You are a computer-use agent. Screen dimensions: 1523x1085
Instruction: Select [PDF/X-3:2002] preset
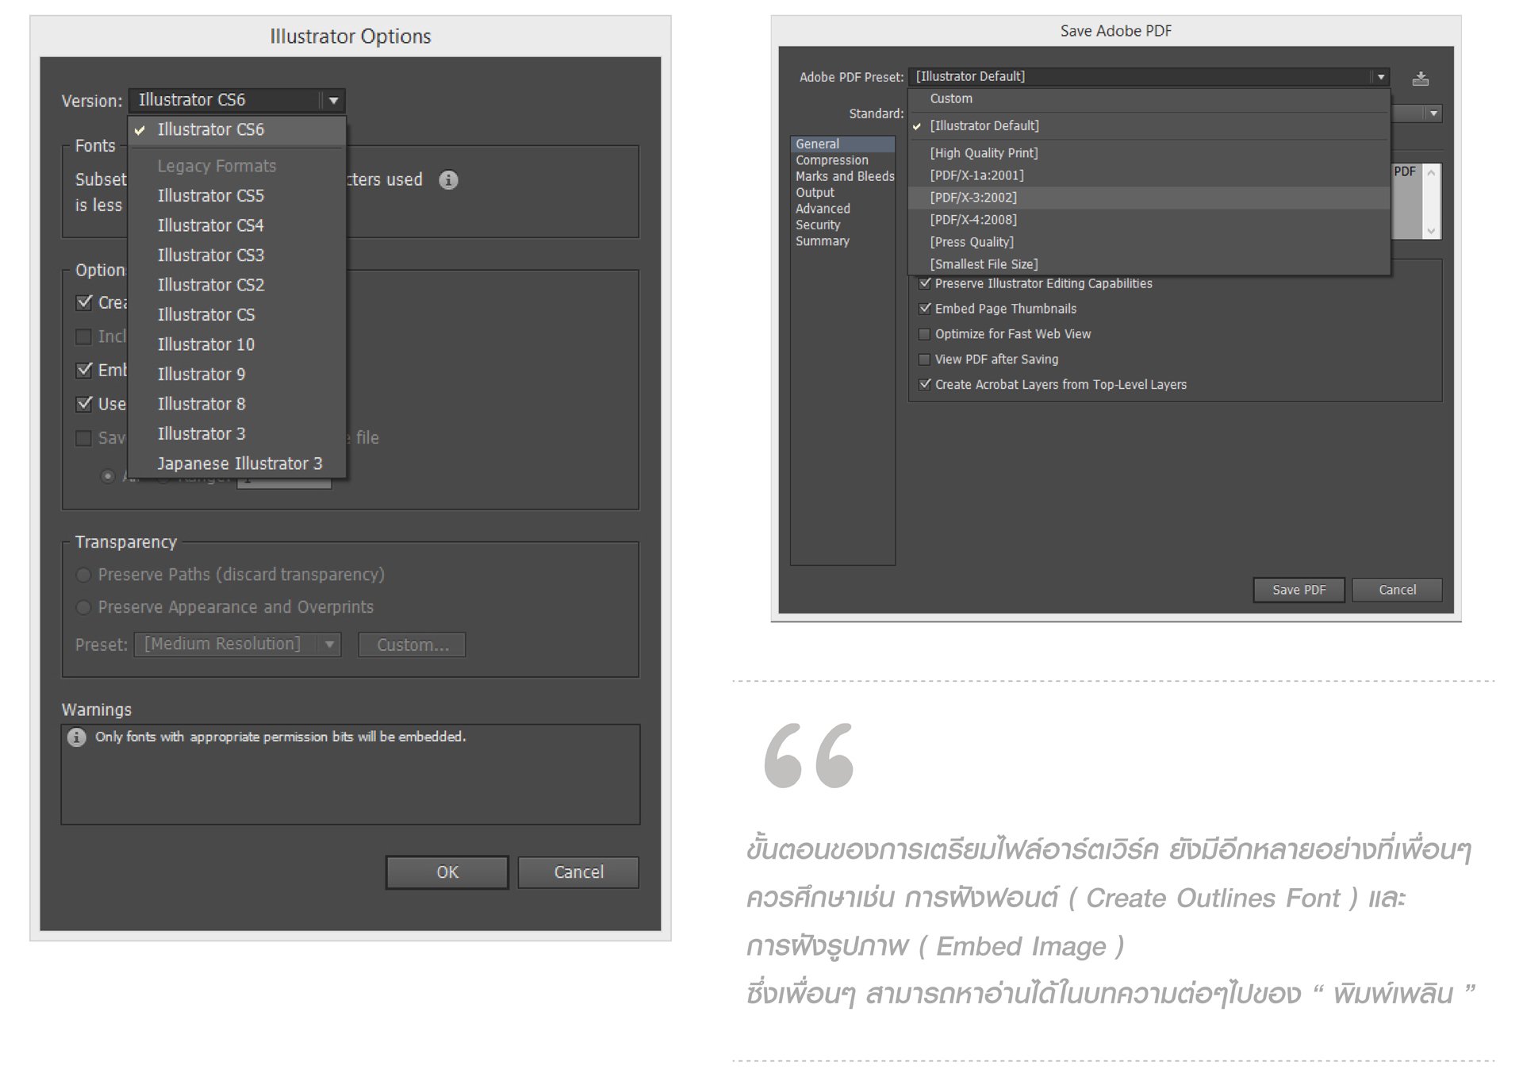point(973,198)
